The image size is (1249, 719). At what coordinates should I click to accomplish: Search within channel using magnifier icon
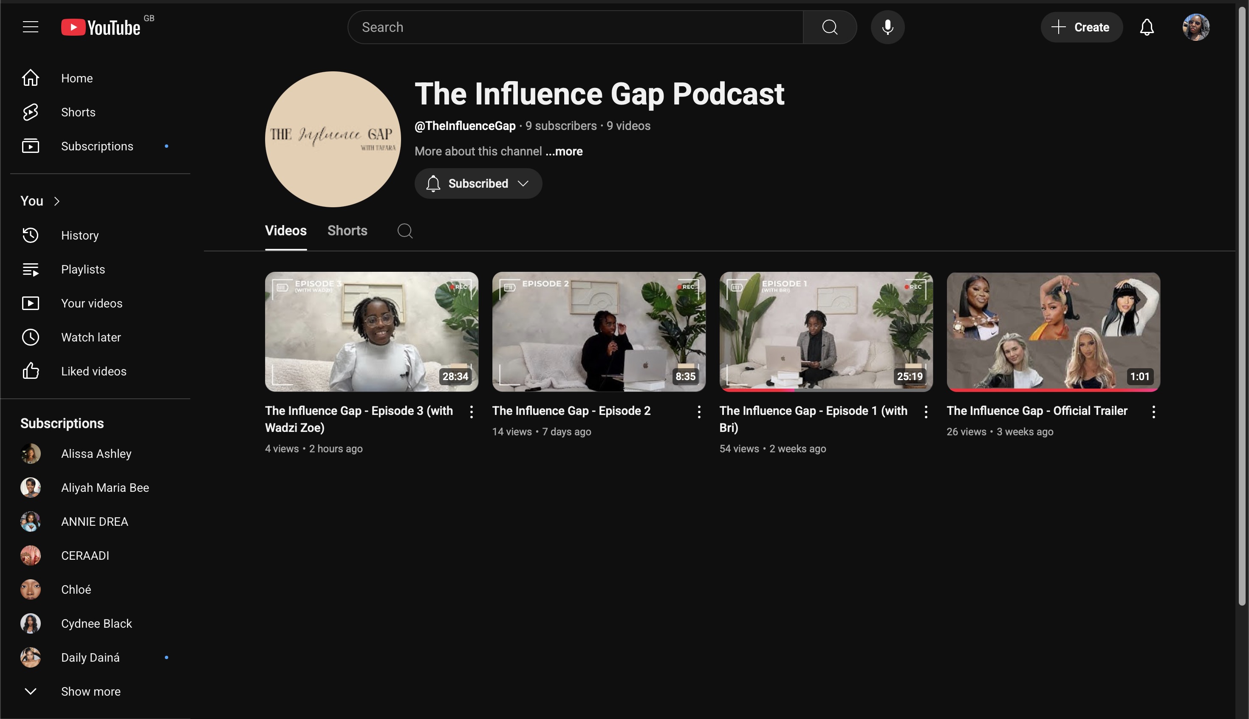[x=405, y=231]
